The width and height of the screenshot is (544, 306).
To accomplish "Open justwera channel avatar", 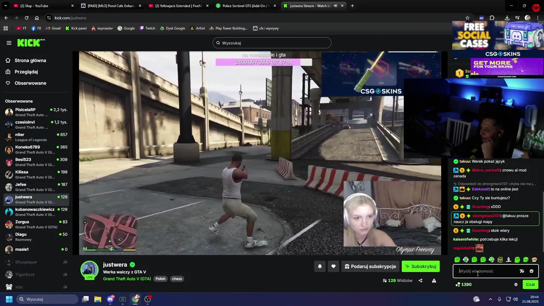I will (x=89, y=270).
